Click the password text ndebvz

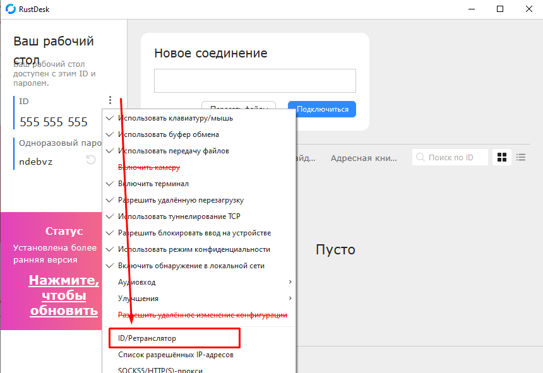35,162
